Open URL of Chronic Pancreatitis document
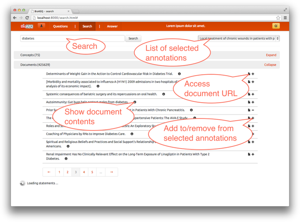Viewport: 300px width, 222px height. pos(249,110)
